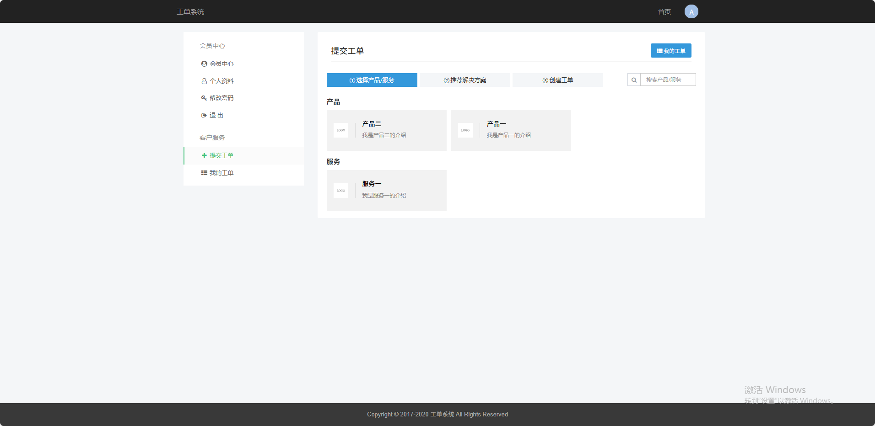Click the 产品一 logo thumbnail
Image resolution: width=875 pixels, height=426 pixels.
[465, 130]
